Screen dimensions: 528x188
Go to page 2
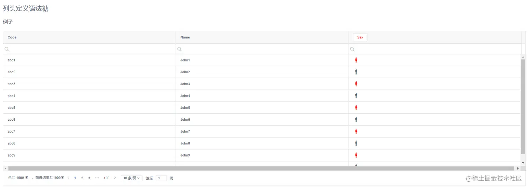[82, 178]
